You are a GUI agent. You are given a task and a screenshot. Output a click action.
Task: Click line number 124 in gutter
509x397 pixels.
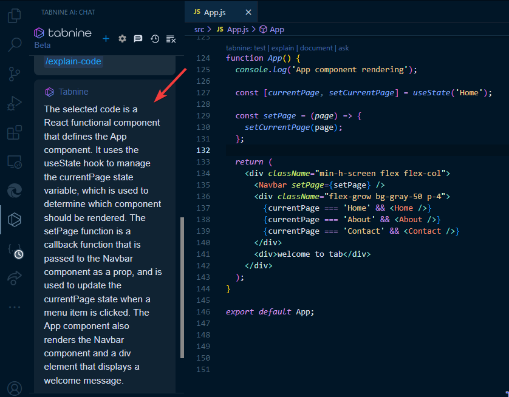[203, 58]
